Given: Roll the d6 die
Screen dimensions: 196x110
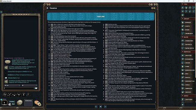Looking at the screenshot, I should tap(23, 95).
